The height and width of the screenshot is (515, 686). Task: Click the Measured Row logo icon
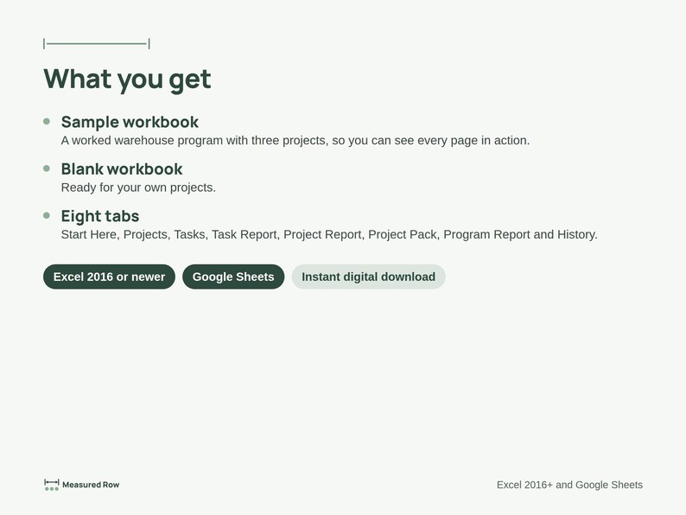(x=52, y=485)
